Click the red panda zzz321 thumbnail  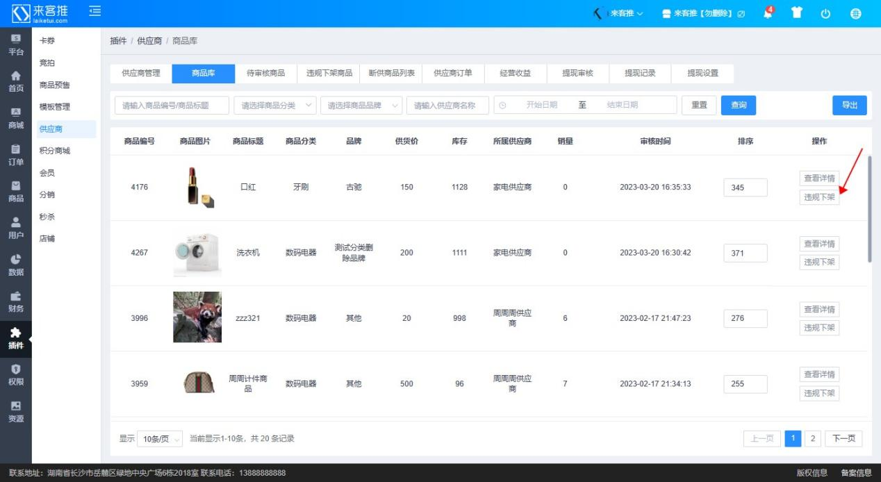point(197,317)
